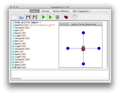Open a file with the folder icon
Screen dimensions: 120x95
[x=21, y=17]
